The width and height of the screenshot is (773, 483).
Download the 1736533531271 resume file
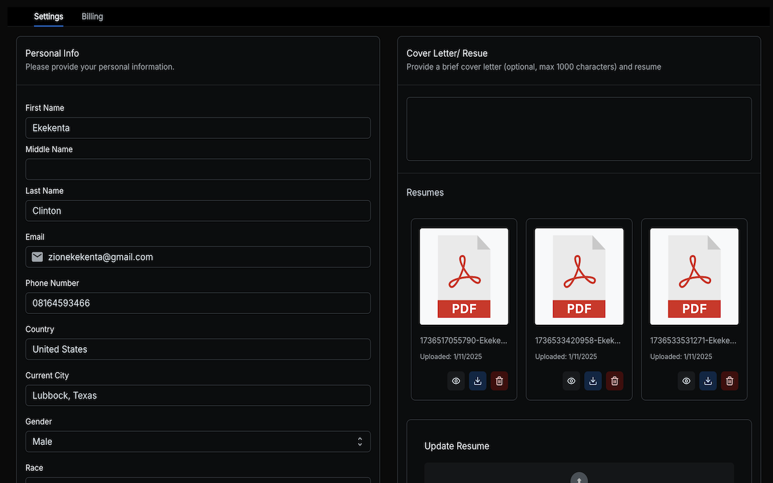(x=708, y=381)
